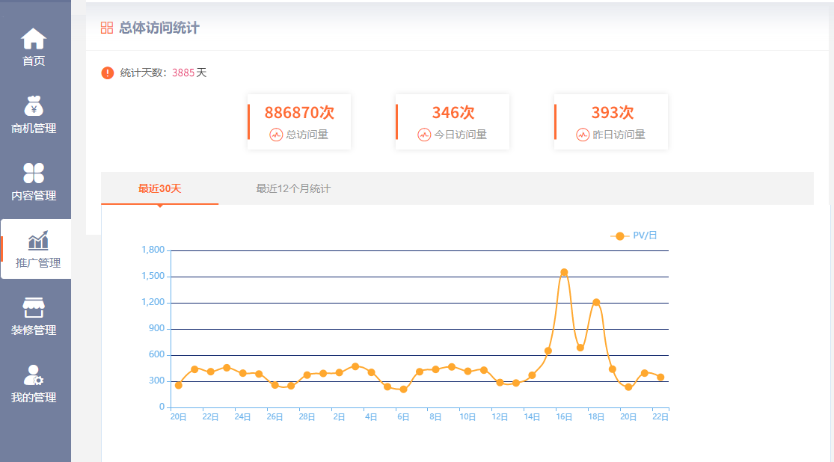Click the 总体访问统计 grid icon
This screenshot has height=462, width=834.
[107, 28]
